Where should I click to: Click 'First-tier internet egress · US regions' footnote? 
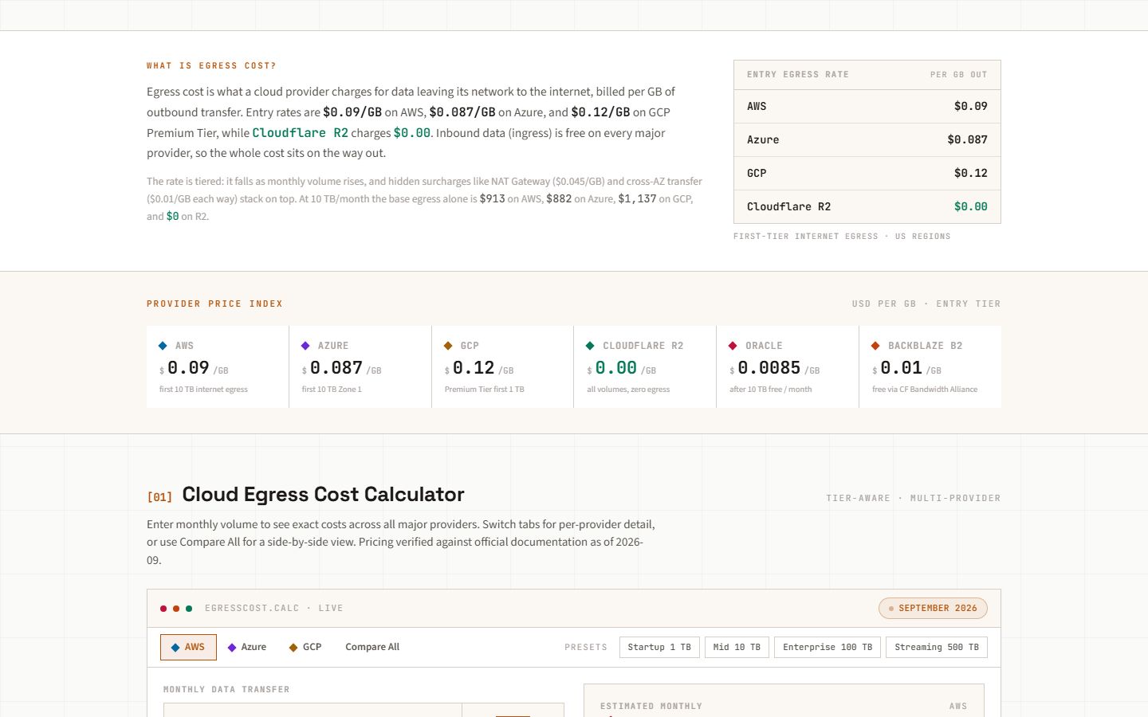tap(842, 237)
